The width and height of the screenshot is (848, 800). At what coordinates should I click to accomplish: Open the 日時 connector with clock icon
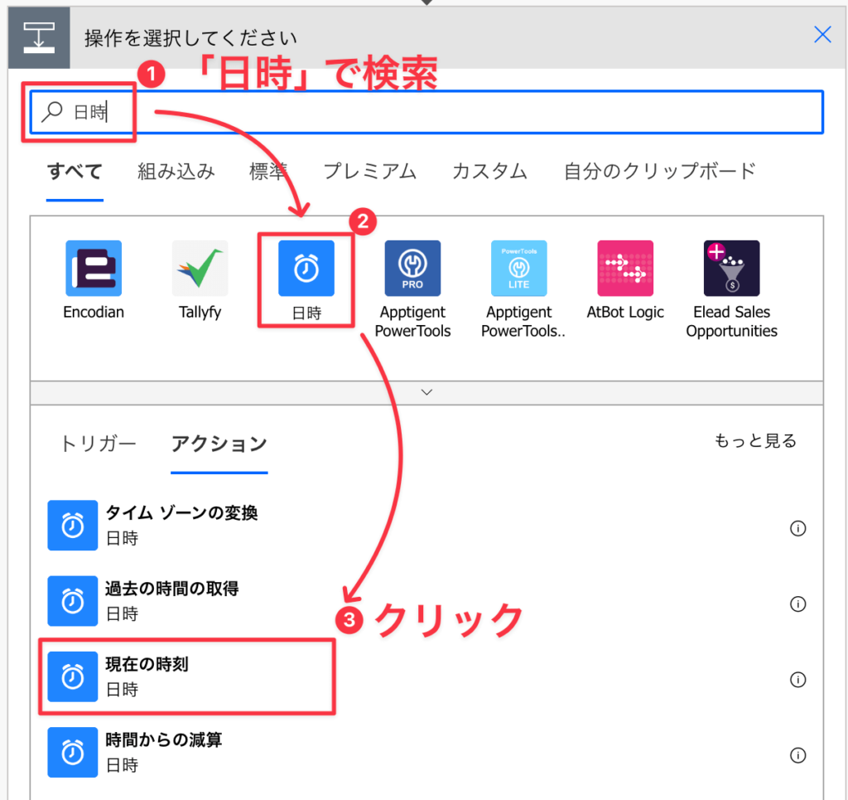tap(306, 268)
